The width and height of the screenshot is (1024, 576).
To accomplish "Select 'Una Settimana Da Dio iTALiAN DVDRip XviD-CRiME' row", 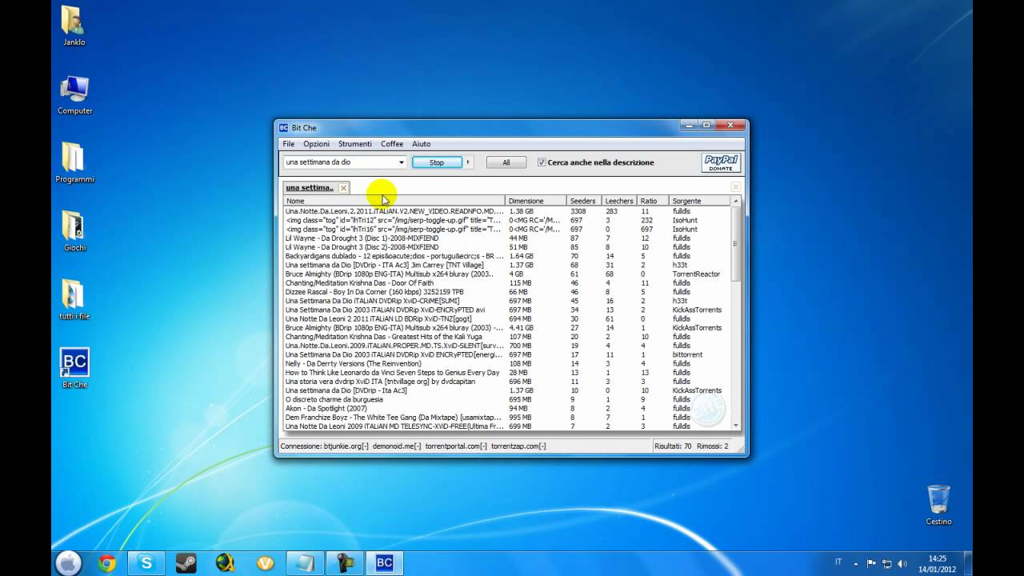I will coord(508,301).
